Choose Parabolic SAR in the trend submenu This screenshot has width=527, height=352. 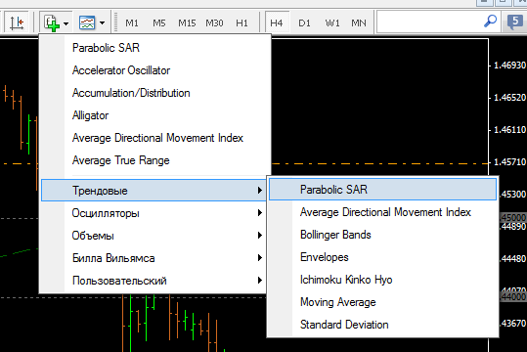pyautogui.click(x=383, y=190)
